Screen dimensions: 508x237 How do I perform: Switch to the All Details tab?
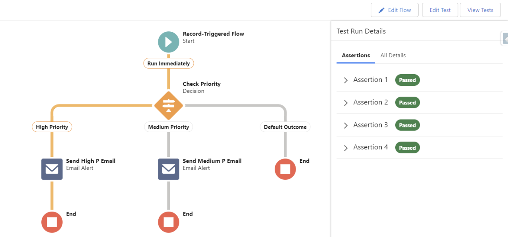coord(393,55)
